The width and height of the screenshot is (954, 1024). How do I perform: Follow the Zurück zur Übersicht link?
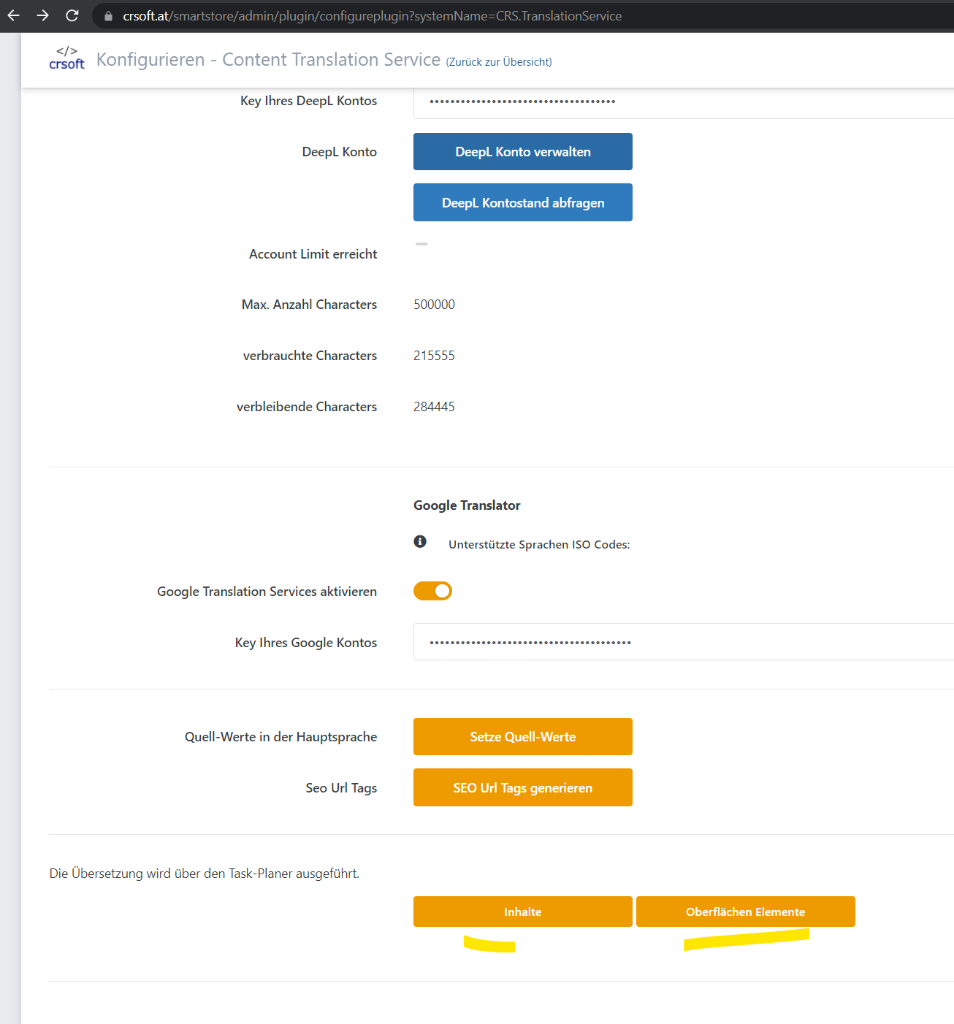point(499,62)
